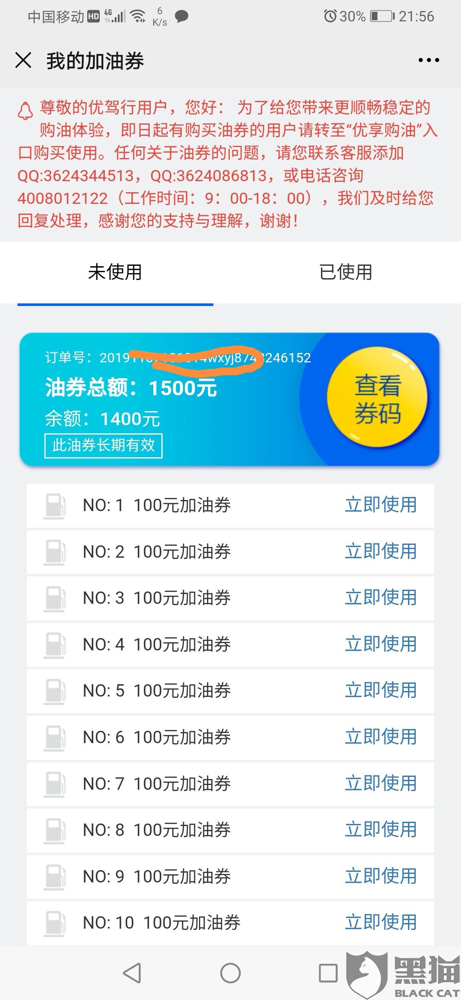Viewport: 461px width, 1000px height.
Task: Tap the recent apps square button
Action: [328, 973]
